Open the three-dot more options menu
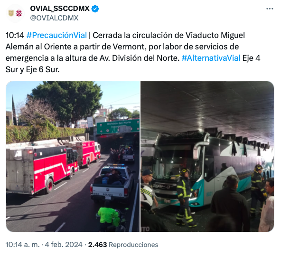 [x=270, y=9]
